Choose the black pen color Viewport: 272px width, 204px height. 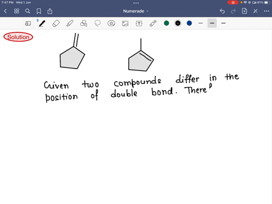[178, 23]
